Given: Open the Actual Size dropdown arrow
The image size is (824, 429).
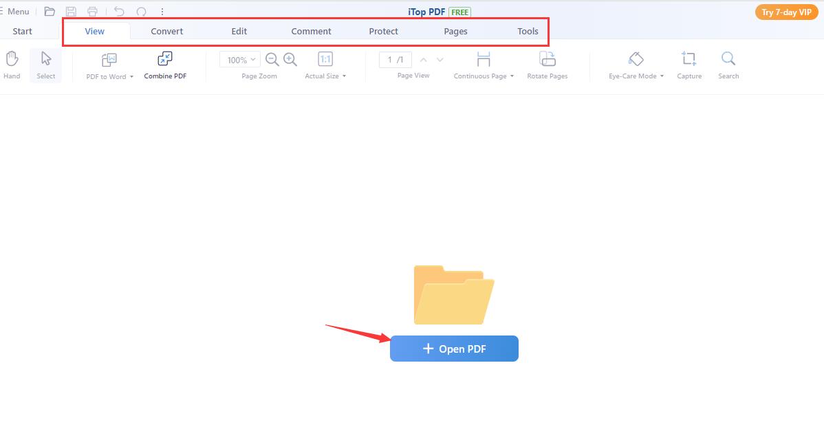Looking at the screenshot, I should [x=345, y=76].
